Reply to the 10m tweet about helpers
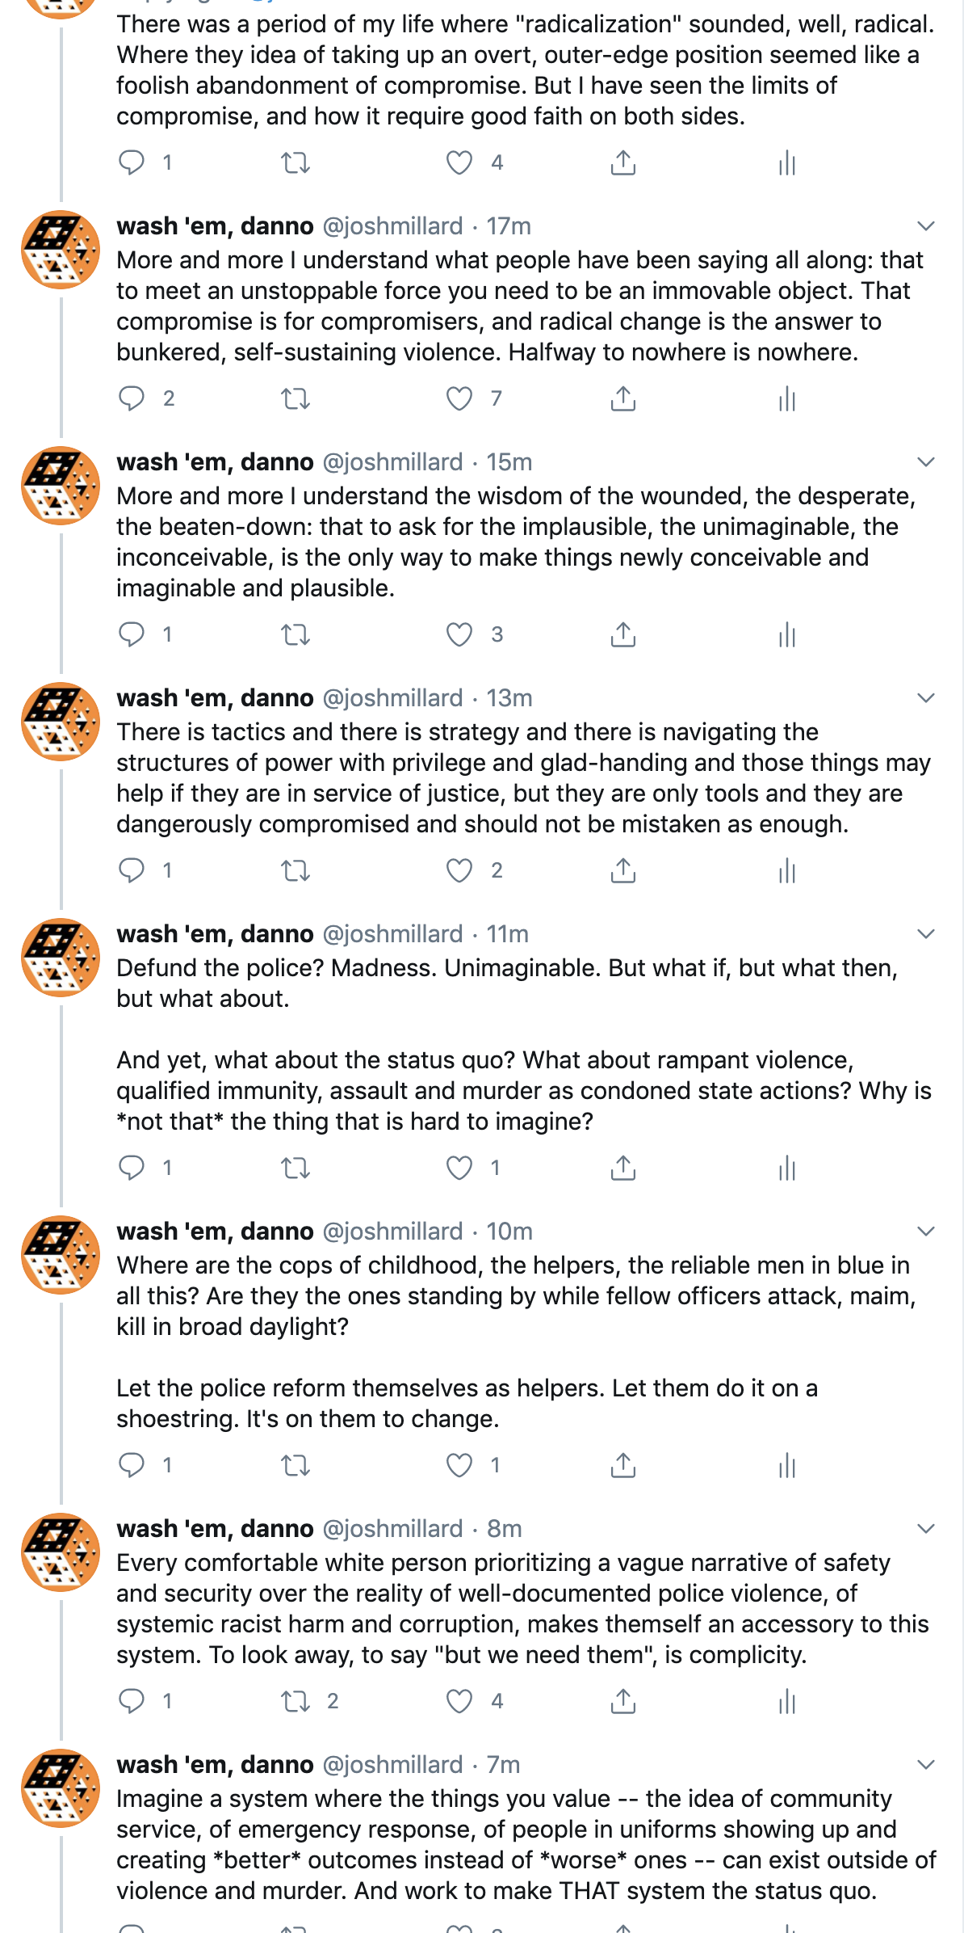This screenshot has height=1933, width=964. (132, 1465)
